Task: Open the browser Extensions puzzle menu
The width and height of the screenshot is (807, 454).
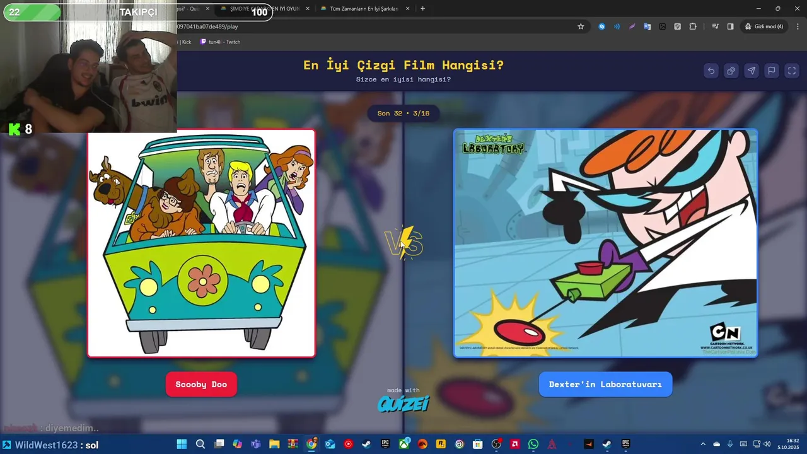Action: 693,26
